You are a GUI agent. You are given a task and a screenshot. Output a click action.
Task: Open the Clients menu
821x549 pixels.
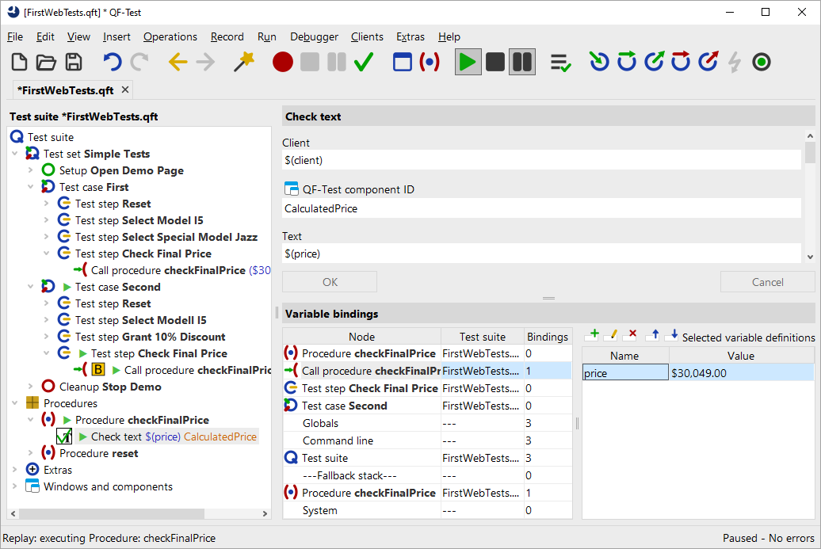pos(367,36)
